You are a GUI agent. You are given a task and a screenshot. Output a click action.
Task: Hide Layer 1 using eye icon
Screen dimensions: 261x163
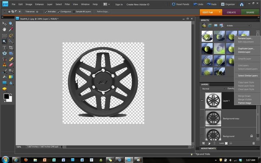[202, 101]
